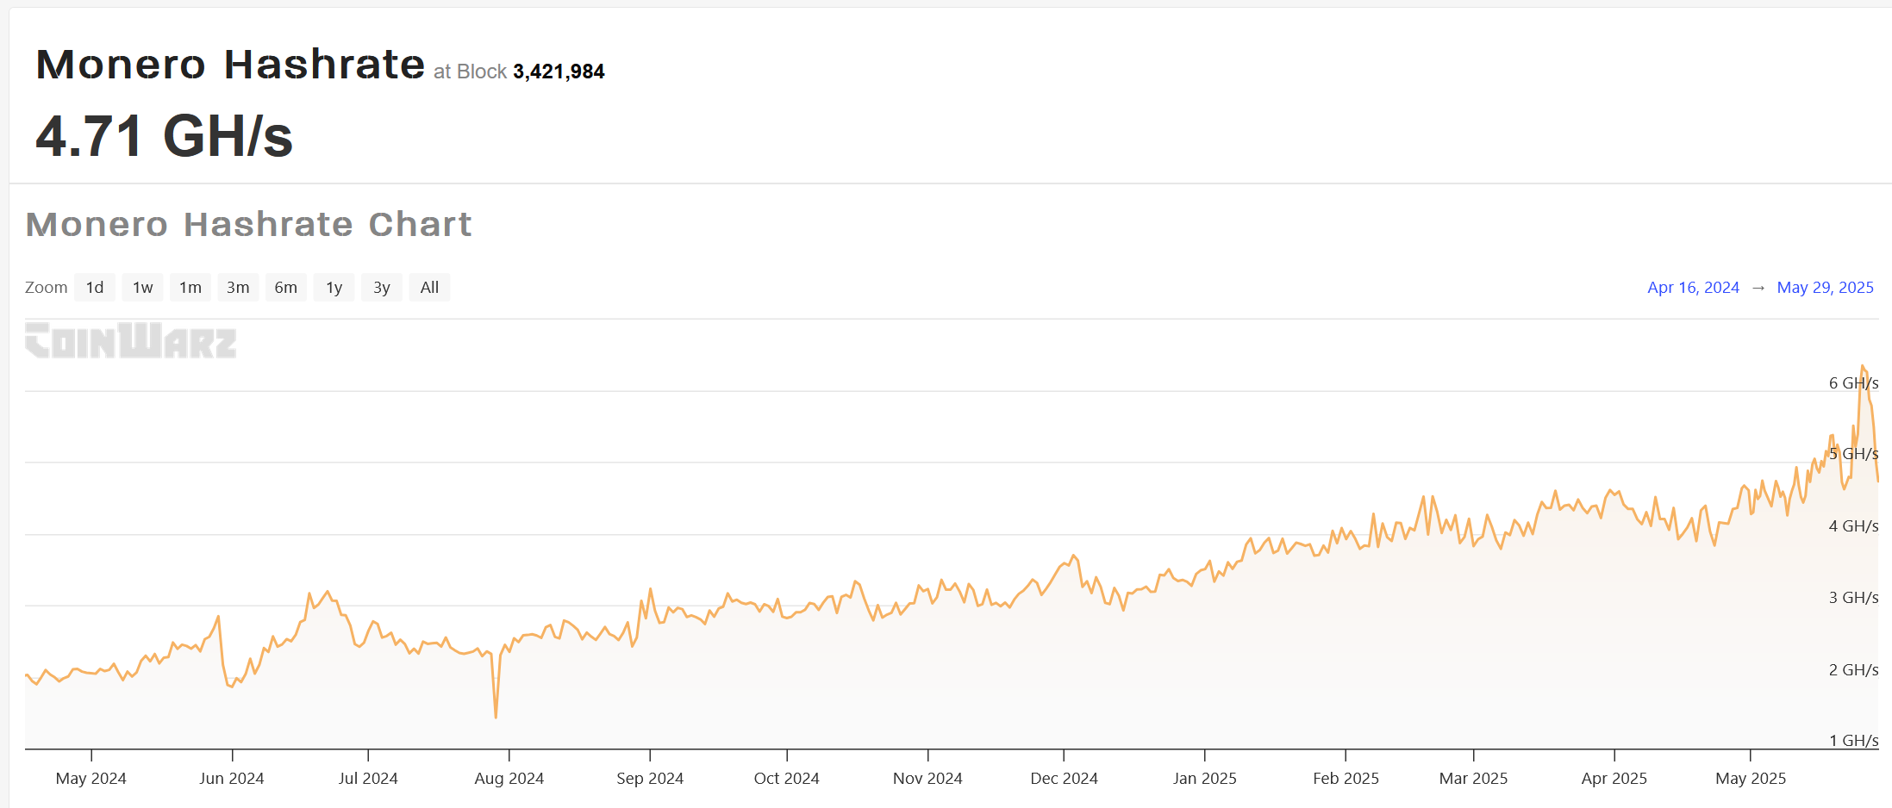Click the August 2024 hashrate dip
The height and width of the screenshot is (808, 1892).
[x=496, y=716]
